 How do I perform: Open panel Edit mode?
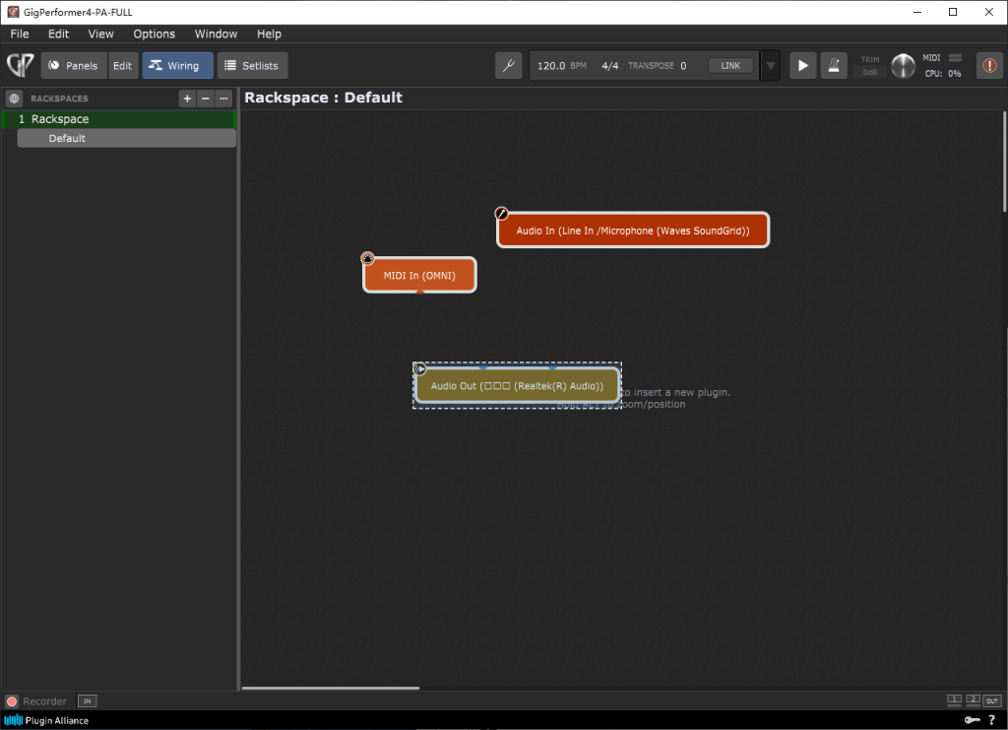pos(122,66)
